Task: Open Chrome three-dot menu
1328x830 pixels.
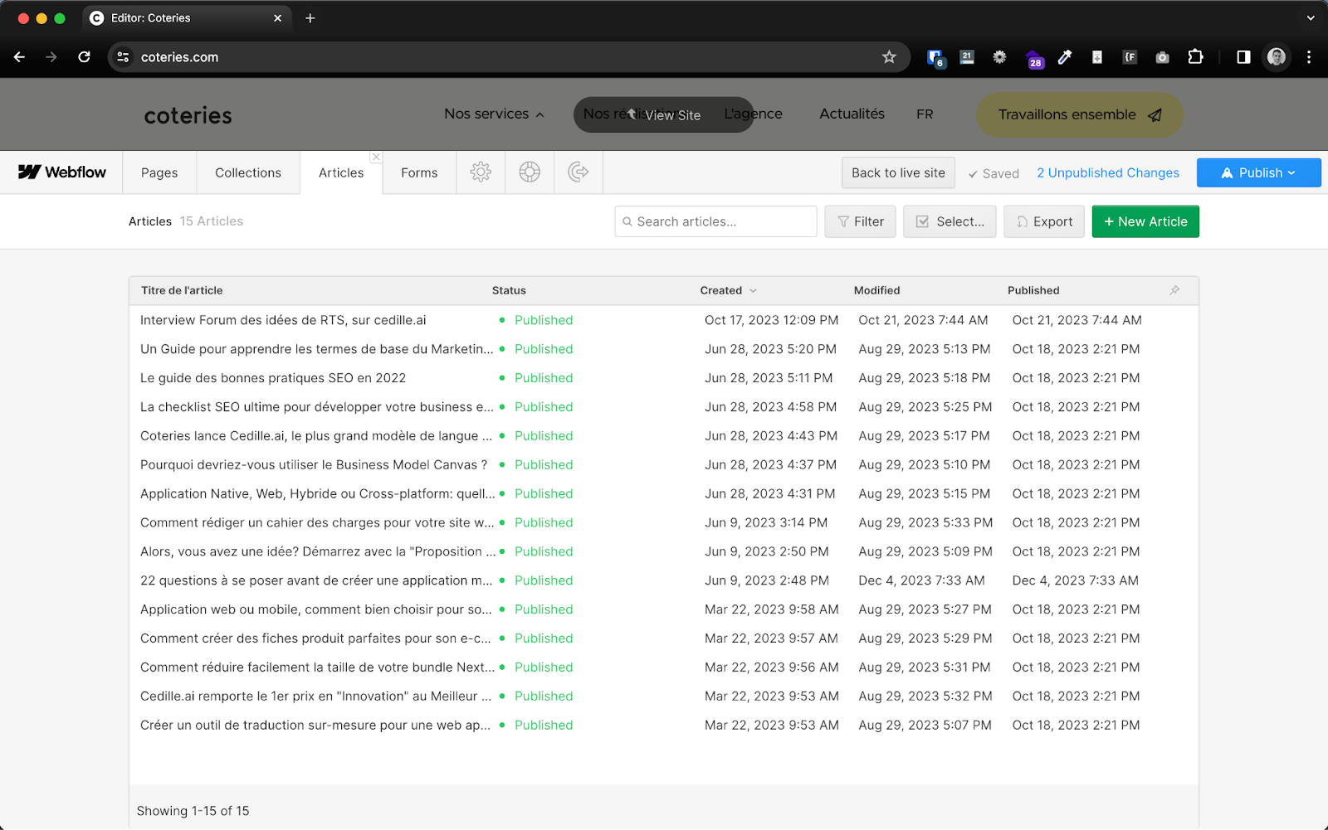Action: tap(1309, 57)
